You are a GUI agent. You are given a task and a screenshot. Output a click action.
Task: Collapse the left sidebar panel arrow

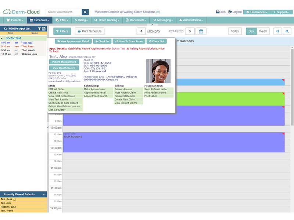[48, 127]
